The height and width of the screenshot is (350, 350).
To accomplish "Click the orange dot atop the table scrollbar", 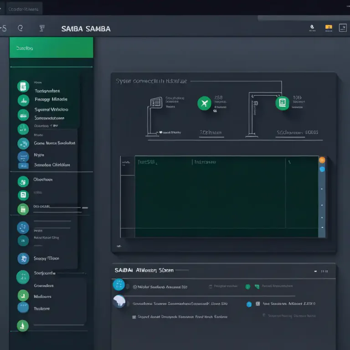I will pos(322,160).
